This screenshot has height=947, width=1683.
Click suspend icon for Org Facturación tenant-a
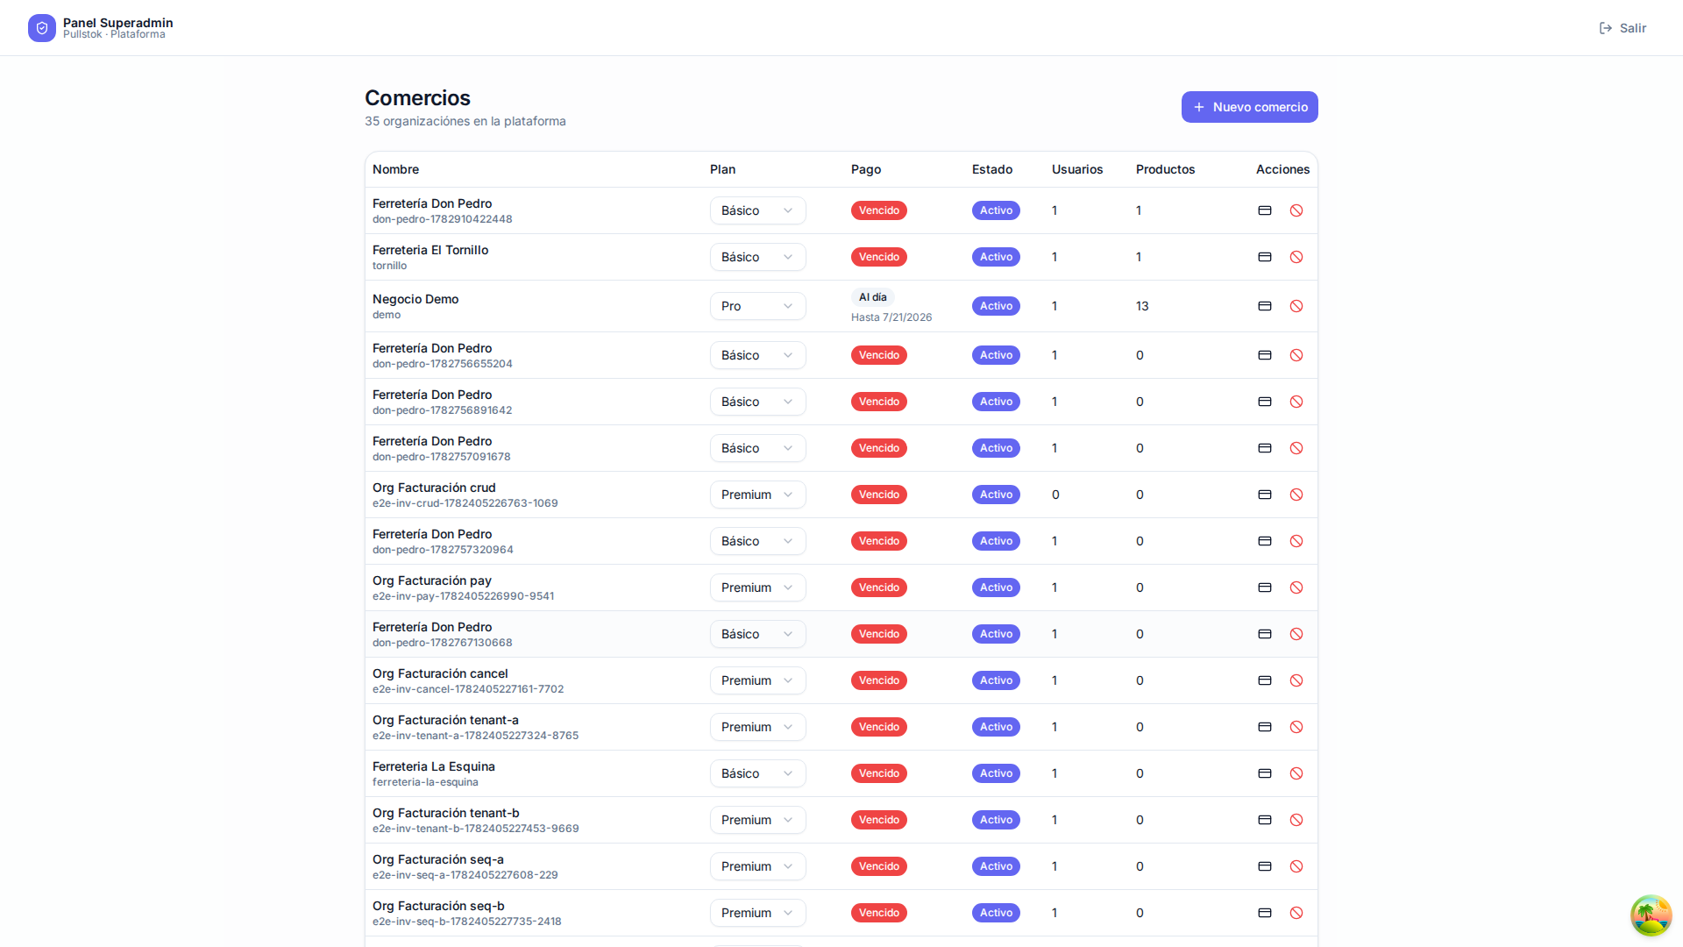tap(1296, 727)
